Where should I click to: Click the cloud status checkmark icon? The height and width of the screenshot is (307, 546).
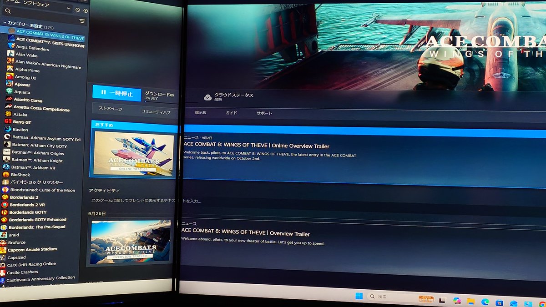[x=207, y=97]
